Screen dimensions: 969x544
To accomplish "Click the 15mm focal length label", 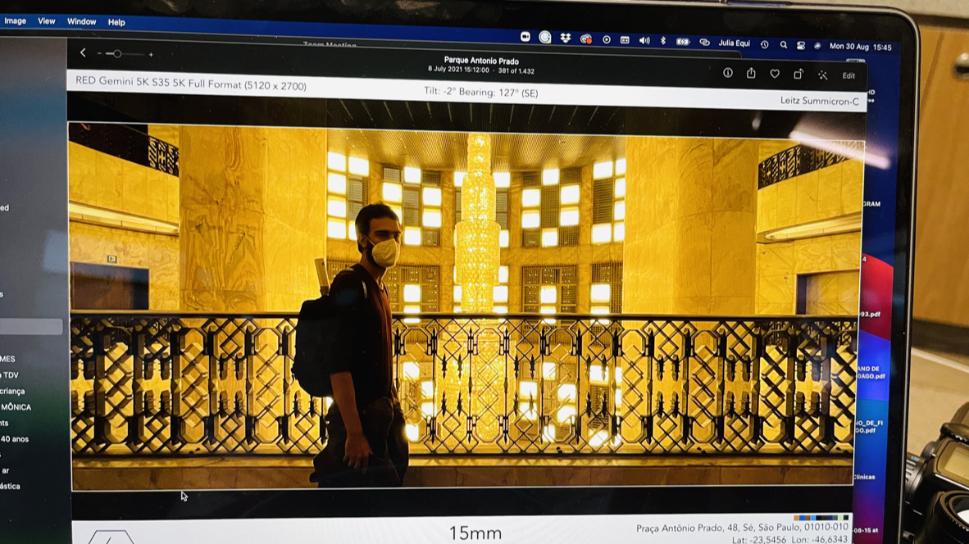I will 475,533.
